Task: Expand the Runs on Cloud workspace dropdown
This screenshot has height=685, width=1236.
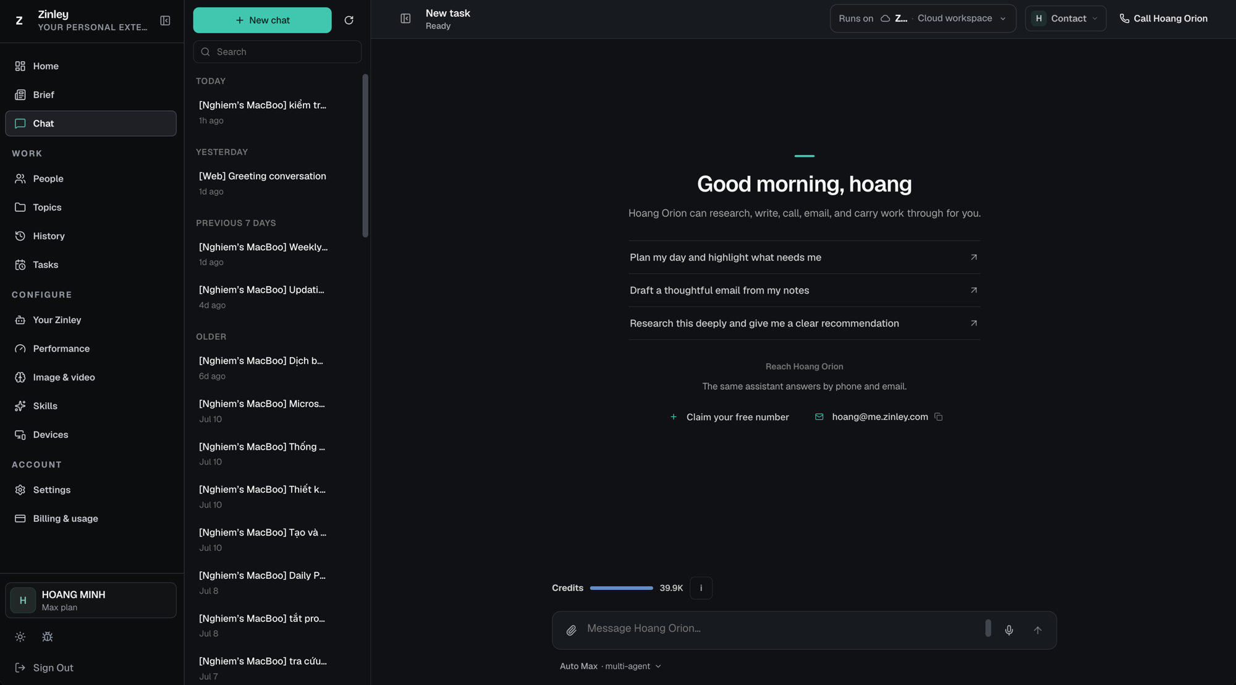Action: (923, 19)
